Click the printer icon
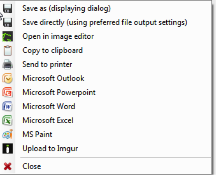Image resolution: width=216 pixels, height=175 pixels. point(8,64)
